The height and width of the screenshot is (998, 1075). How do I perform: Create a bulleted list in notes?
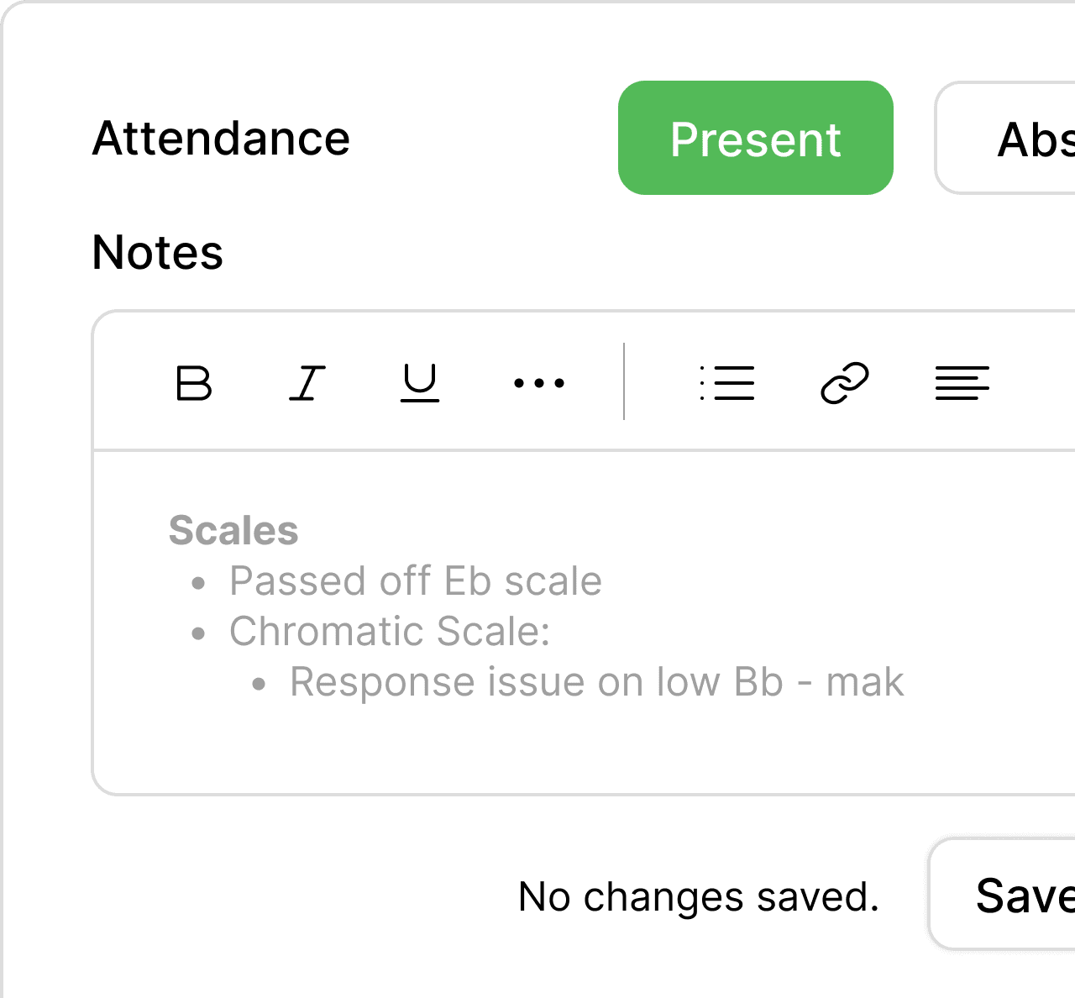pyautogui.click(x=727, y=384)
